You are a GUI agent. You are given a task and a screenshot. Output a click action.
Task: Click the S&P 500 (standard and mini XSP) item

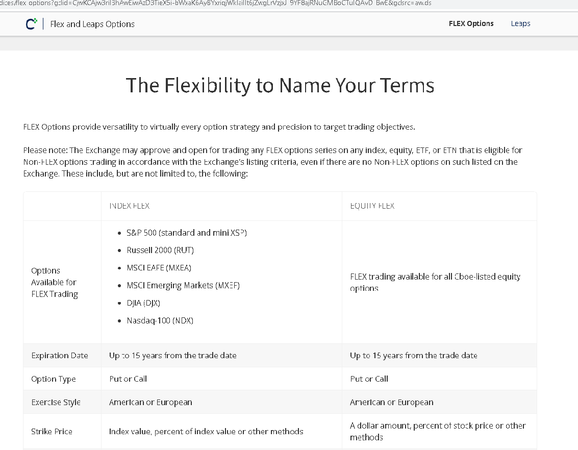pos(187,233)
